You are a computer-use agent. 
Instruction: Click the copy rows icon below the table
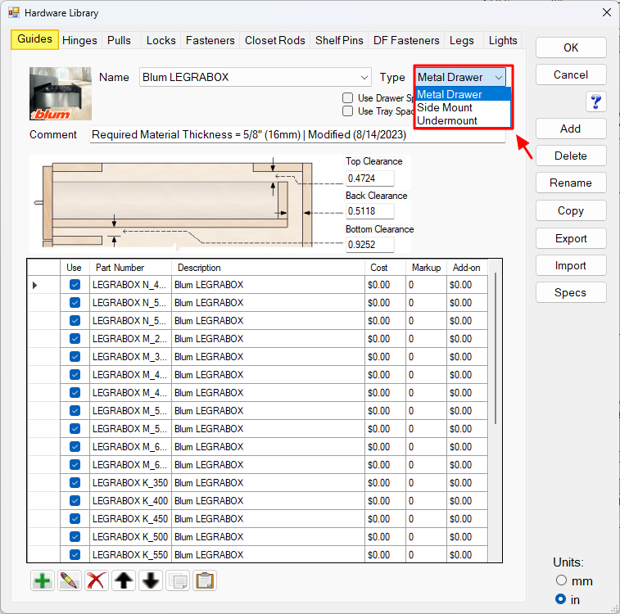178,580
